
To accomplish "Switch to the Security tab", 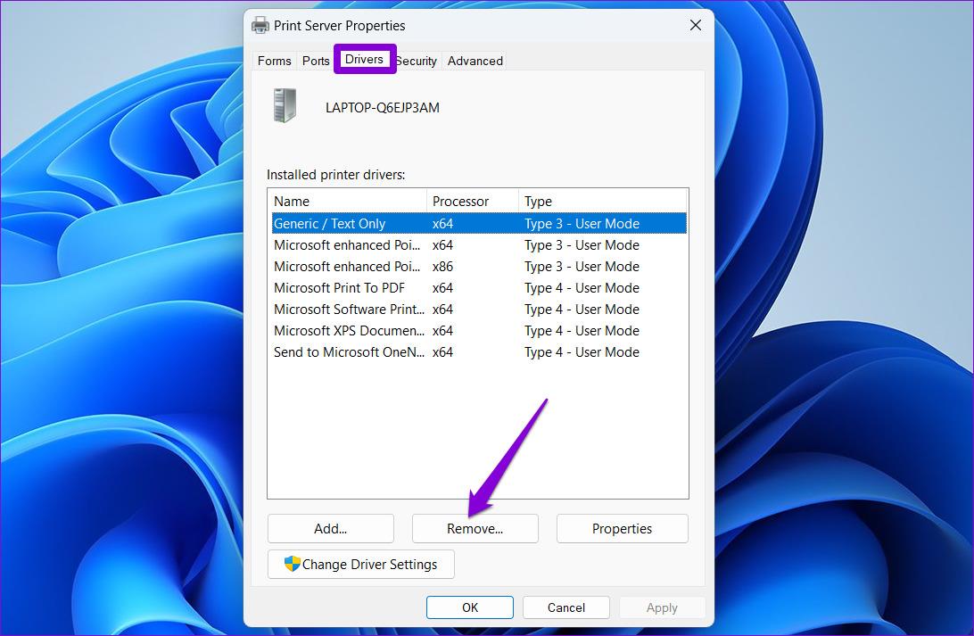I will (x=416, y=61).
